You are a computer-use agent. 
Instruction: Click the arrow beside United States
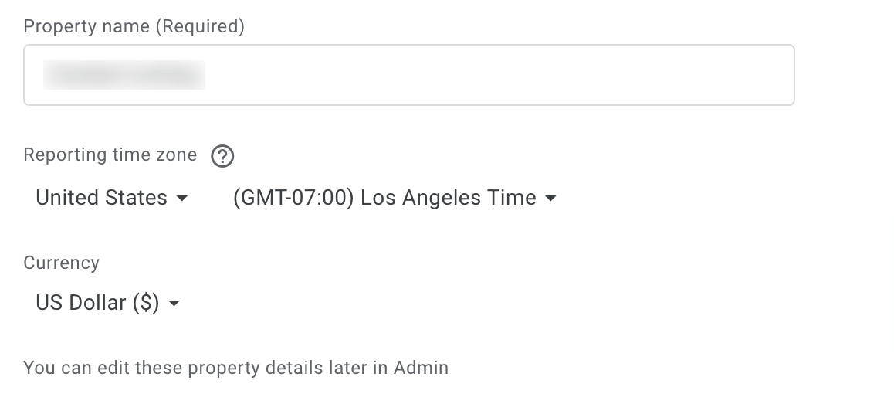tap(182, 199)
